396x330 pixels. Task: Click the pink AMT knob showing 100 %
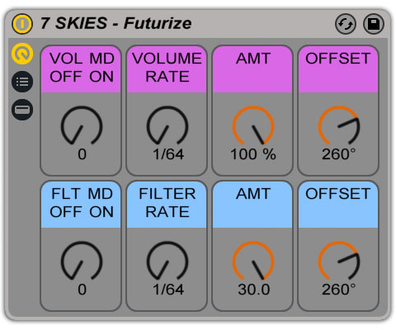[x=253, y=126]
